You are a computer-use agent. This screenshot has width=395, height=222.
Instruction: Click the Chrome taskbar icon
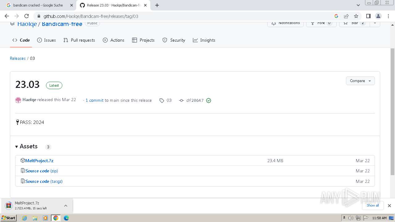(56, 218)
